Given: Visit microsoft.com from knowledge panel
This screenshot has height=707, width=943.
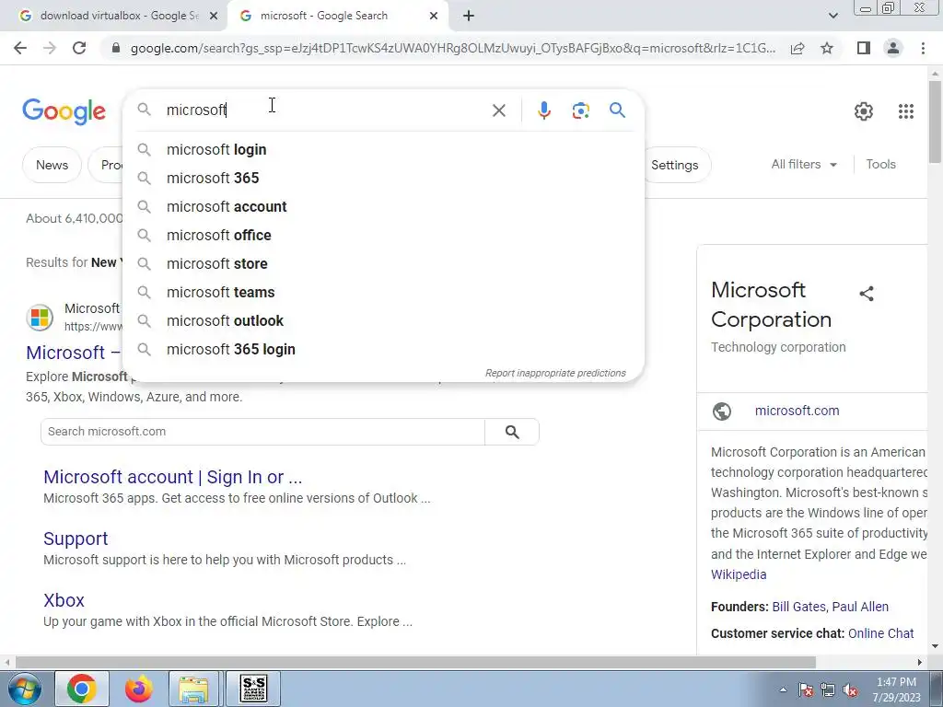Looking at the screenshot, I should click(x=797, y=411).
